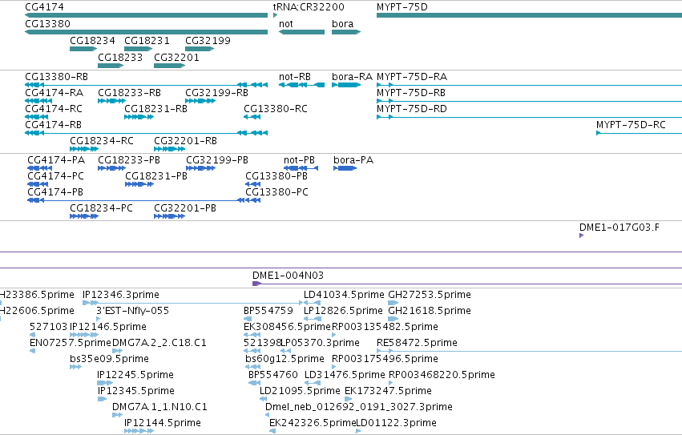This screenshot has height=435, width=682.
Task: Select protein bora-PA
Action: 345,168
